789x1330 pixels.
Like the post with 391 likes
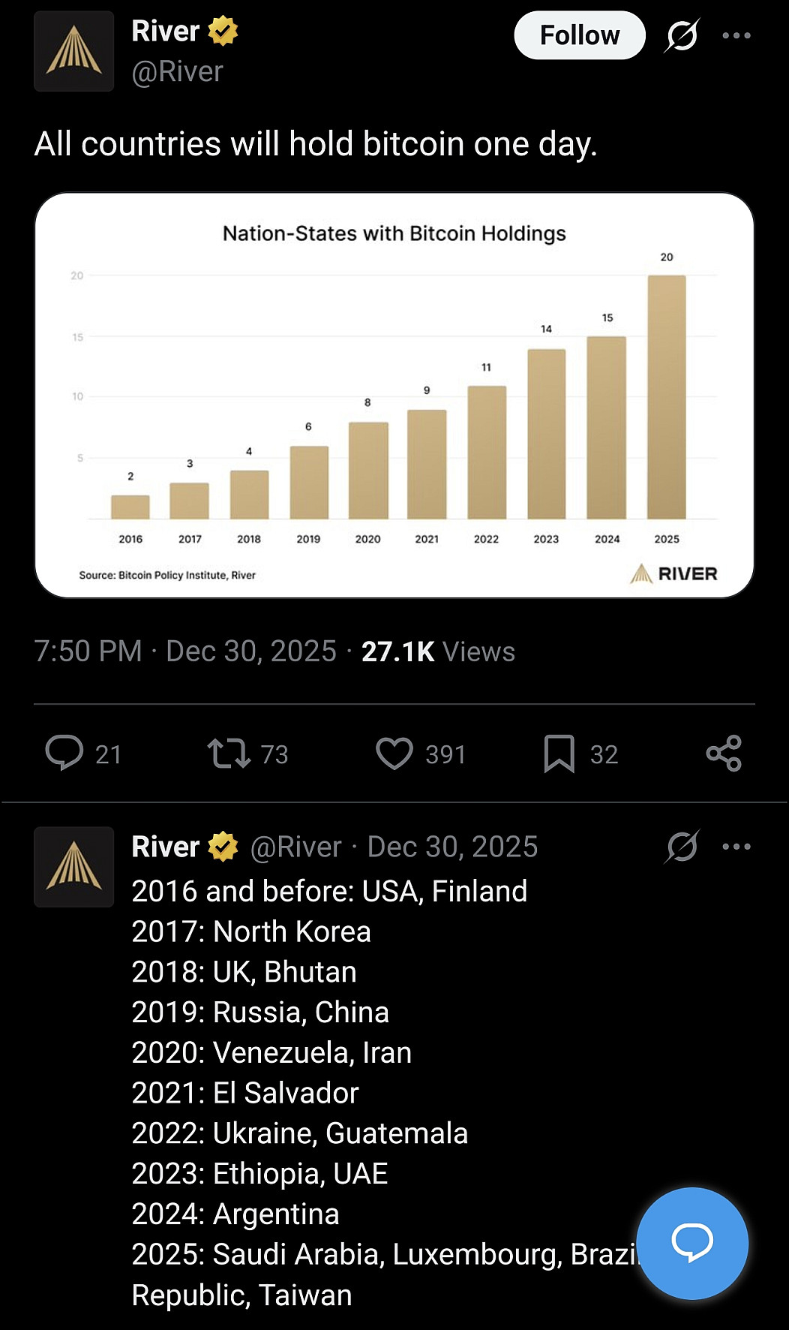pyautogui.click(x=394, y=754)
